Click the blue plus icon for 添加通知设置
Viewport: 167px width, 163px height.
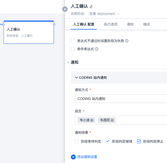click(x=73, y=157)
